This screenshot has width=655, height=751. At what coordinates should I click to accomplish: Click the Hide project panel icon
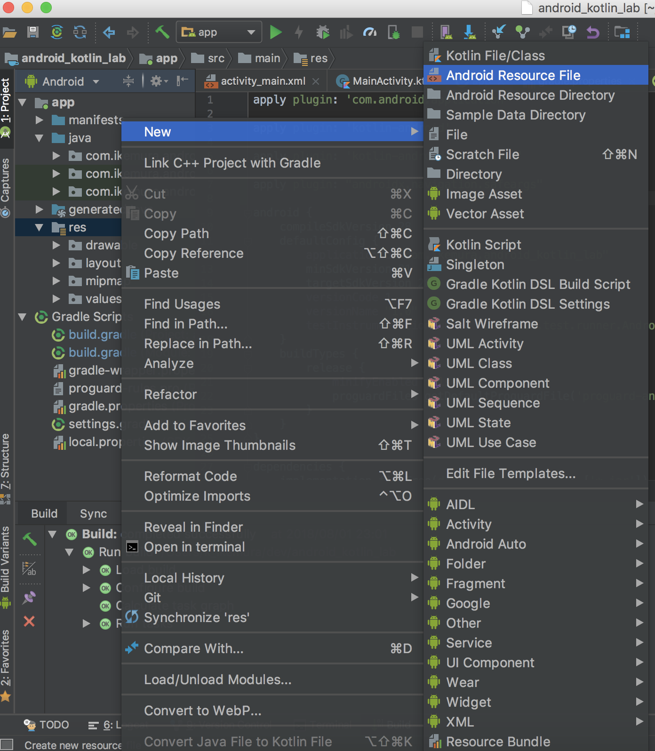pyautogui.click(x=182, y=81)
